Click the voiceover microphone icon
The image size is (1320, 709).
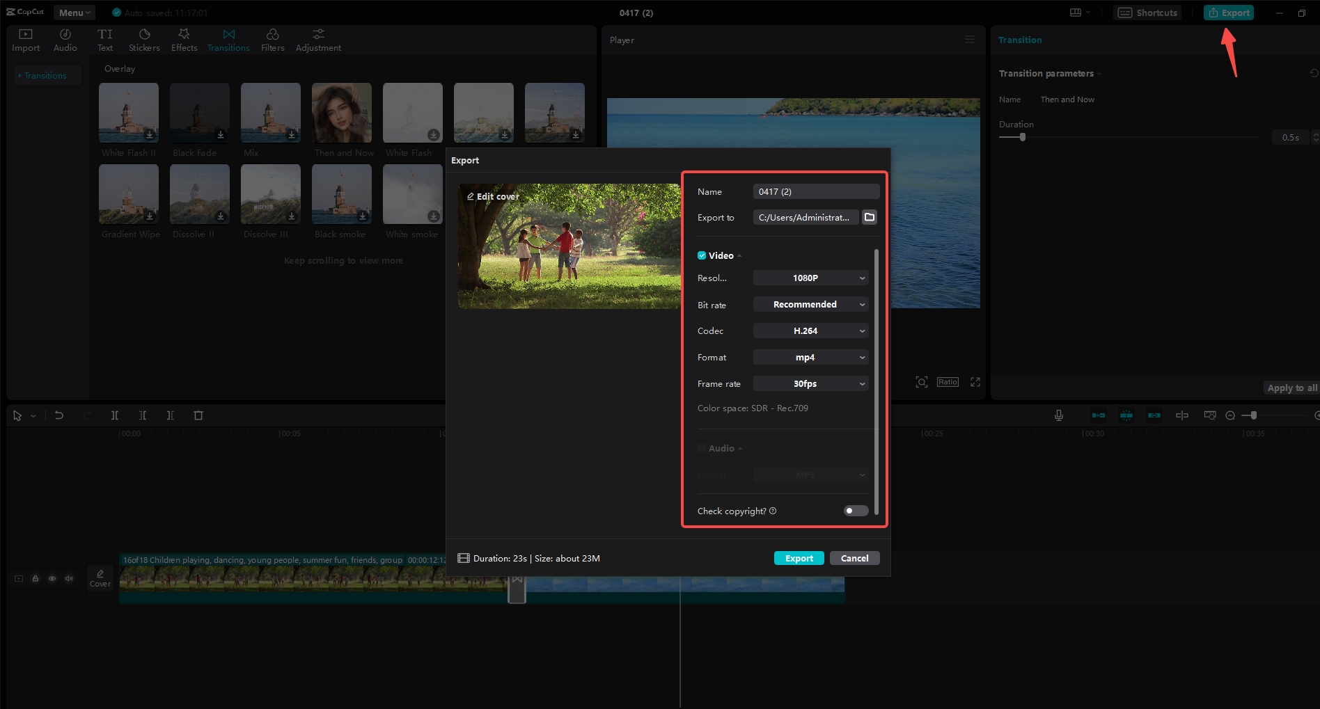click(x=1058, y=415)
